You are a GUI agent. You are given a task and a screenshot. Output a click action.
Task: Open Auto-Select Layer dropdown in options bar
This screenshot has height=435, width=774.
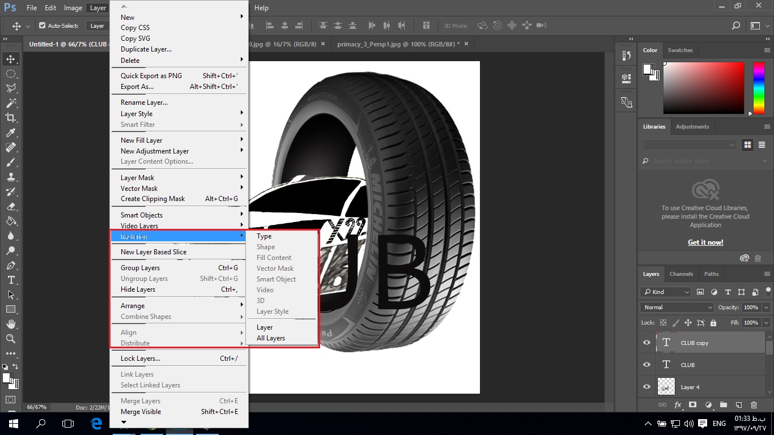(97, 25)
